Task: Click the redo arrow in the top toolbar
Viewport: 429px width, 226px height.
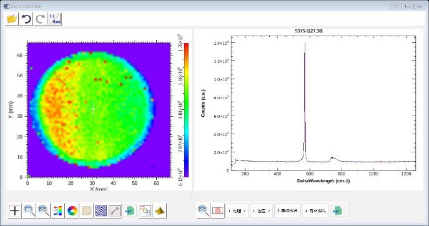Action: (41, 19)
